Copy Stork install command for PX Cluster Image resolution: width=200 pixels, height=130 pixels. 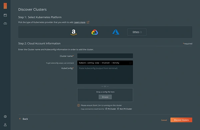coord(111,109)
